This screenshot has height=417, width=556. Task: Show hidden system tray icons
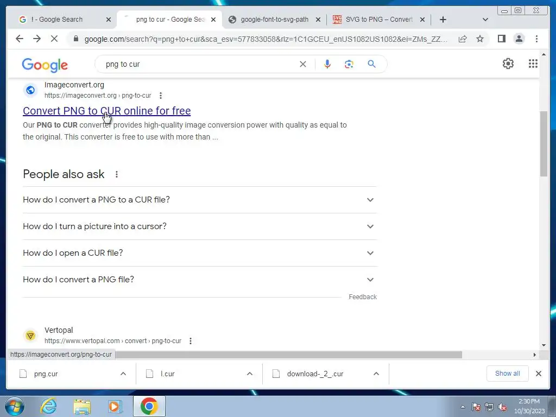pyautogui.click(x=463, y=407)
